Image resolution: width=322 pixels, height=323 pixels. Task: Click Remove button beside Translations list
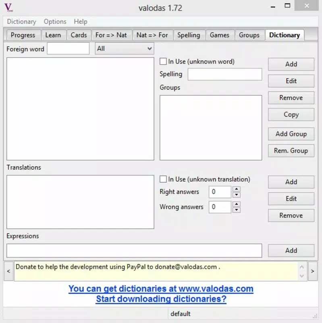(x=291, y=216)
